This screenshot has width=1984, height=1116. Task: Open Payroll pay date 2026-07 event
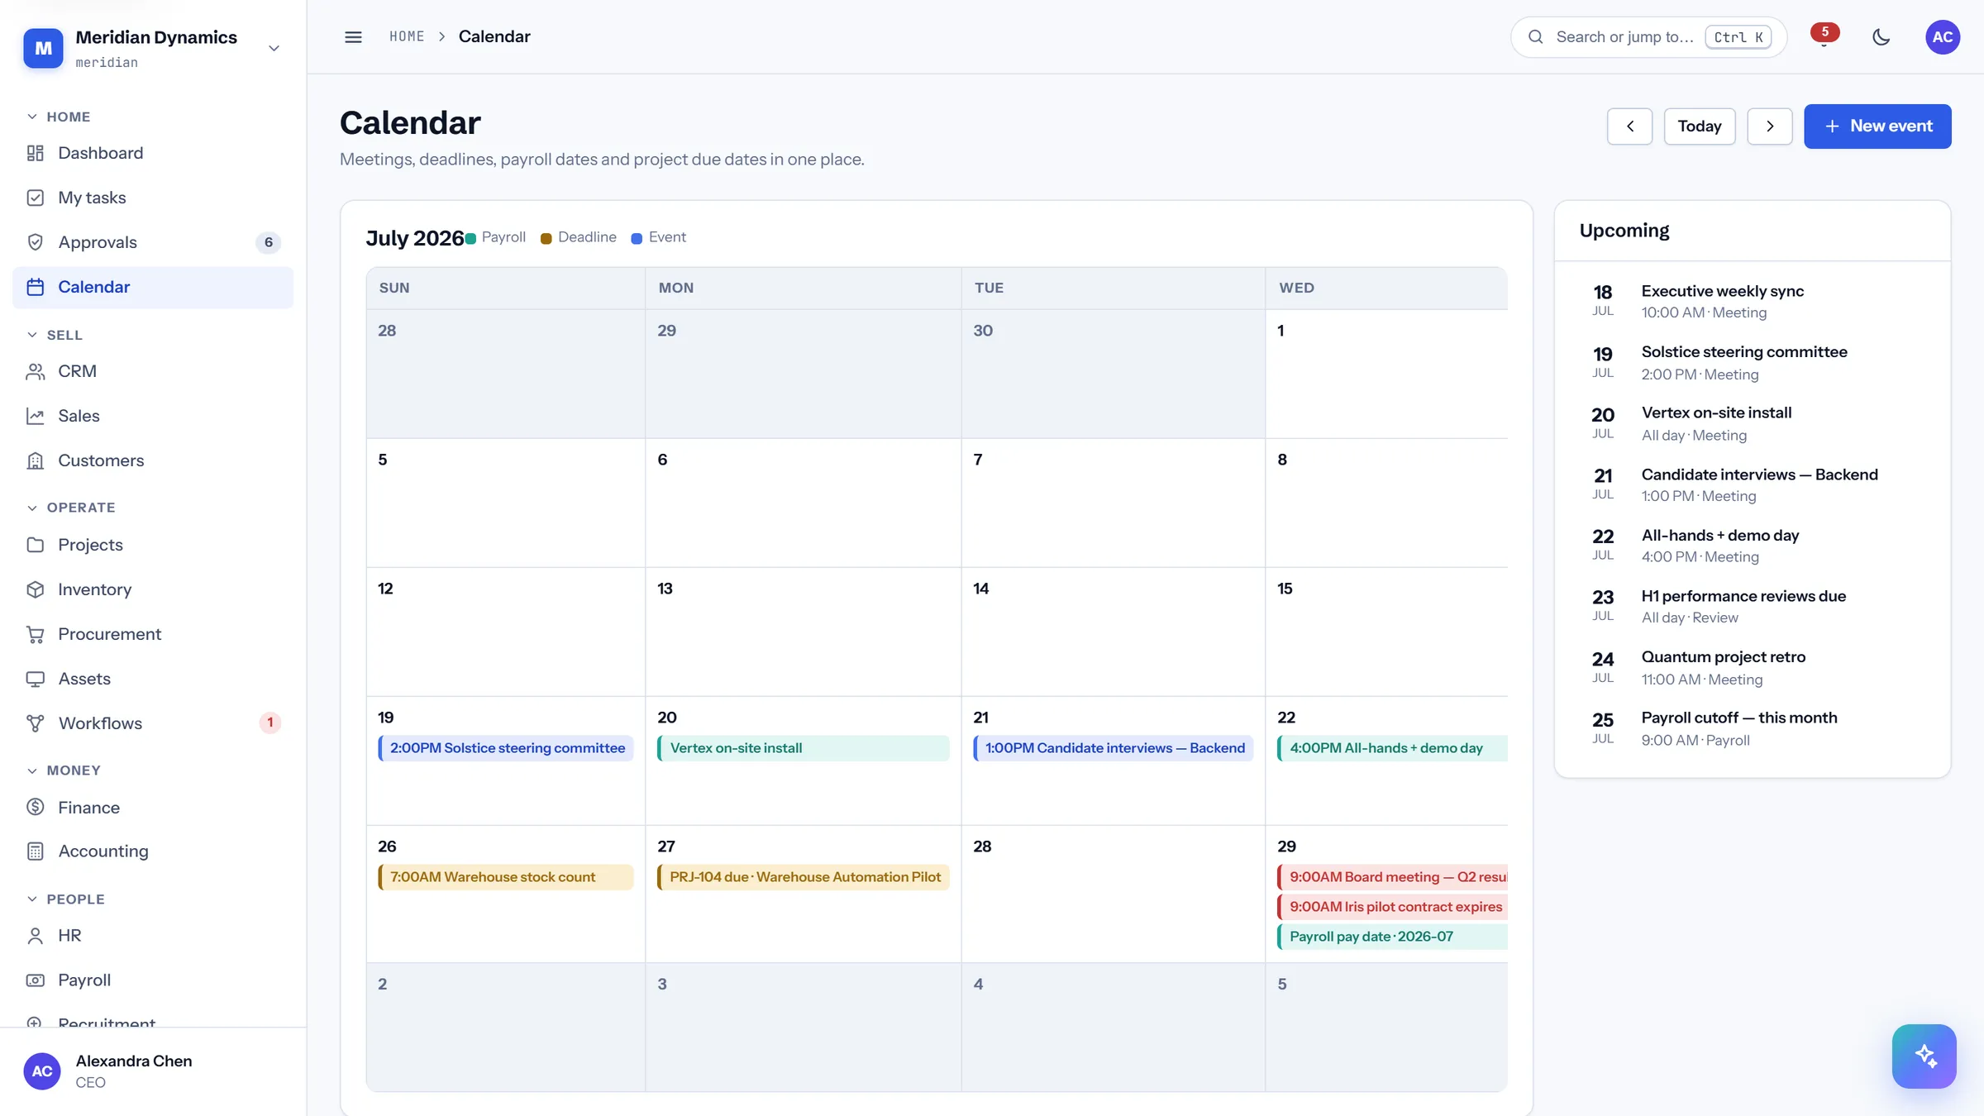click(x=1392, y=937)
